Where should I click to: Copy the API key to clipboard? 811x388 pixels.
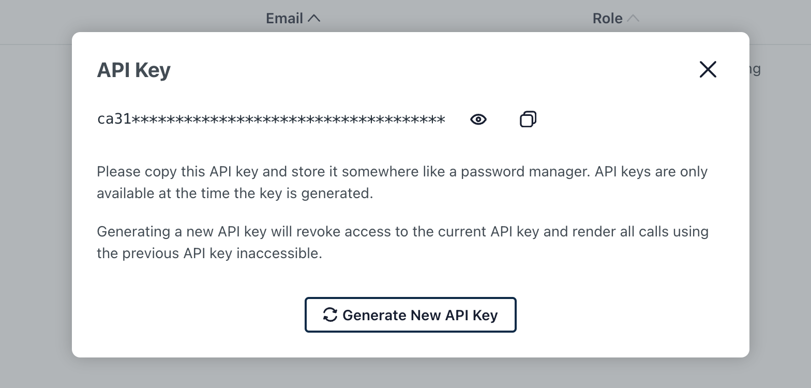[528, 120]
